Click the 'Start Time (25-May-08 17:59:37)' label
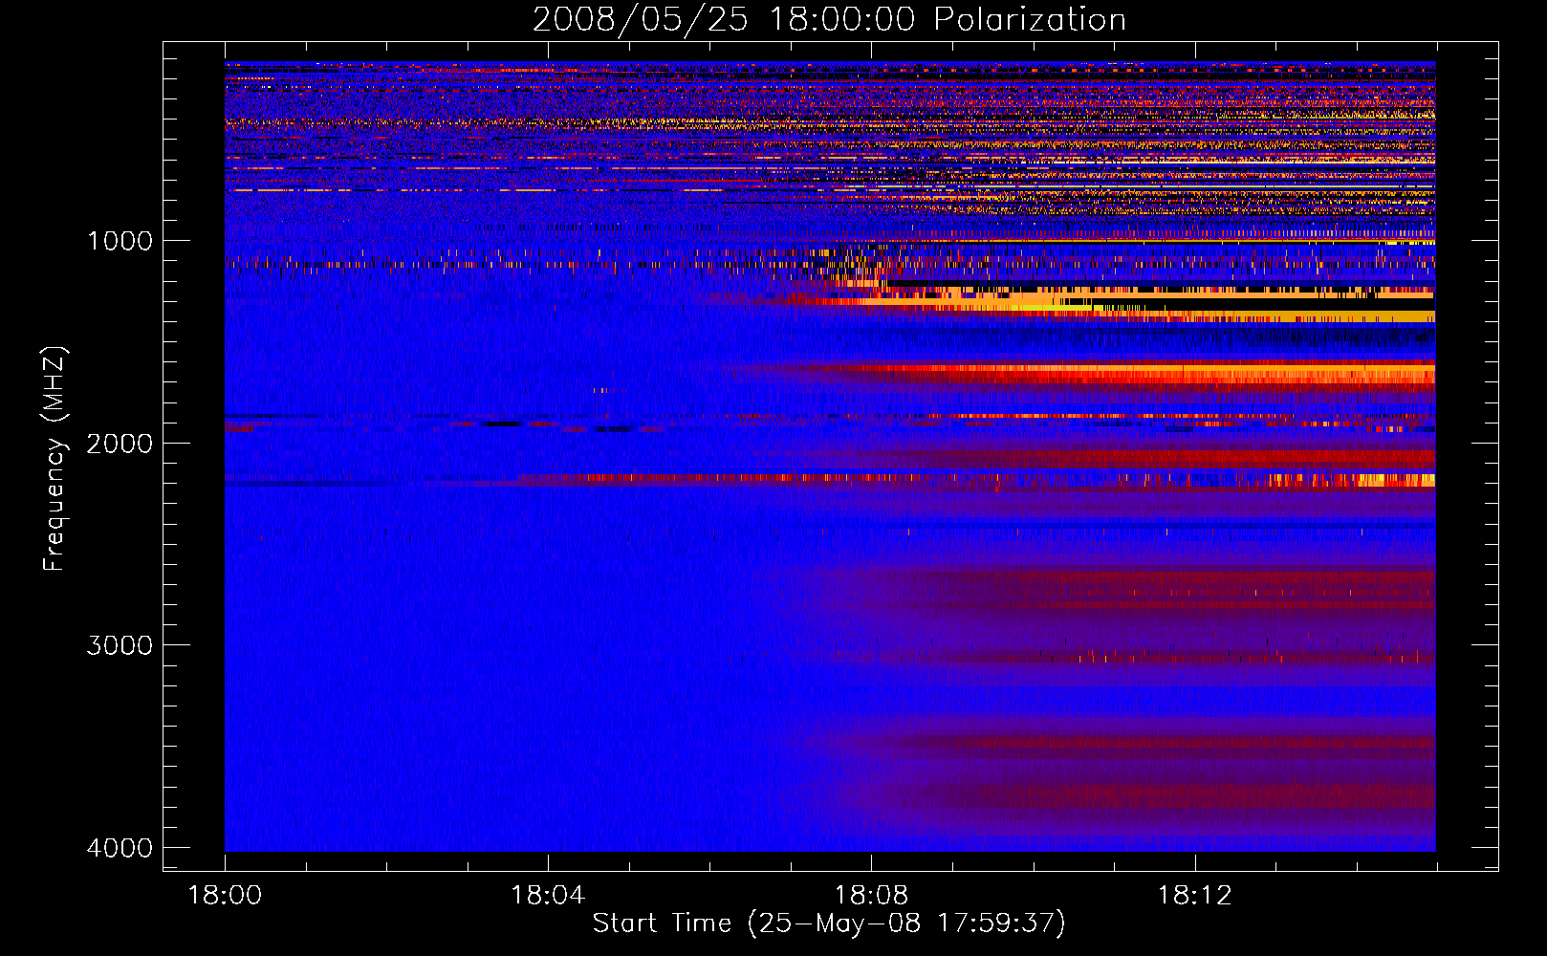Screen dimensions: 1547x956 click(829, 923)
